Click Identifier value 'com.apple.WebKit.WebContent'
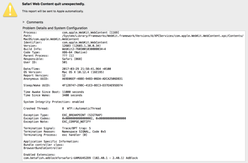This screenshot has width=248, height=163. click(85, 43)
